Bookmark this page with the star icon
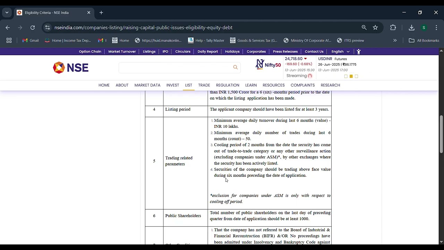Image resolution: width=444 pixels, height=250 pixels. tap(375, 27)
